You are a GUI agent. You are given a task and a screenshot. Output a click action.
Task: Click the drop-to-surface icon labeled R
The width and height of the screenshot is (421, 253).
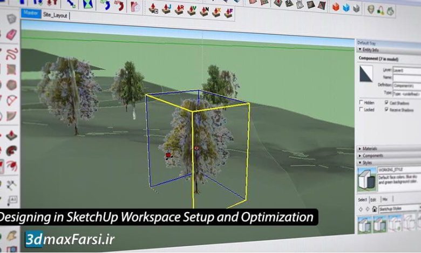pos(180,9)
